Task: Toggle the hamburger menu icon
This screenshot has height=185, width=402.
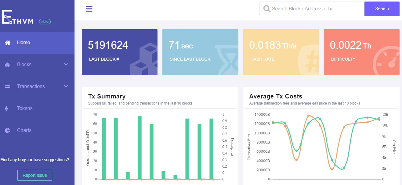Action: coord(89,9)
